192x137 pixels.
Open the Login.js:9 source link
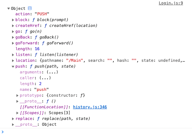coord(171,3)
